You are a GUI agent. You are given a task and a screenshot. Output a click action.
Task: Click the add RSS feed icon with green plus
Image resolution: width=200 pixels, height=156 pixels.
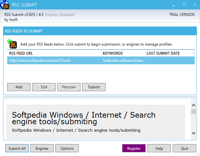[x=12, y=44]
